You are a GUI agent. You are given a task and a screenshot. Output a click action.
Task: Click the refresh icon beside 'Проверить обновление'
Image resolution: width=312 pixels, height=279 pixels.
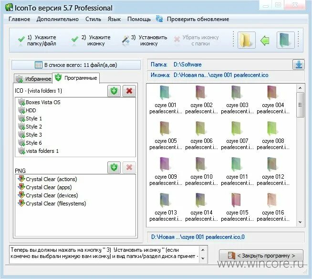tap(159, 19)
